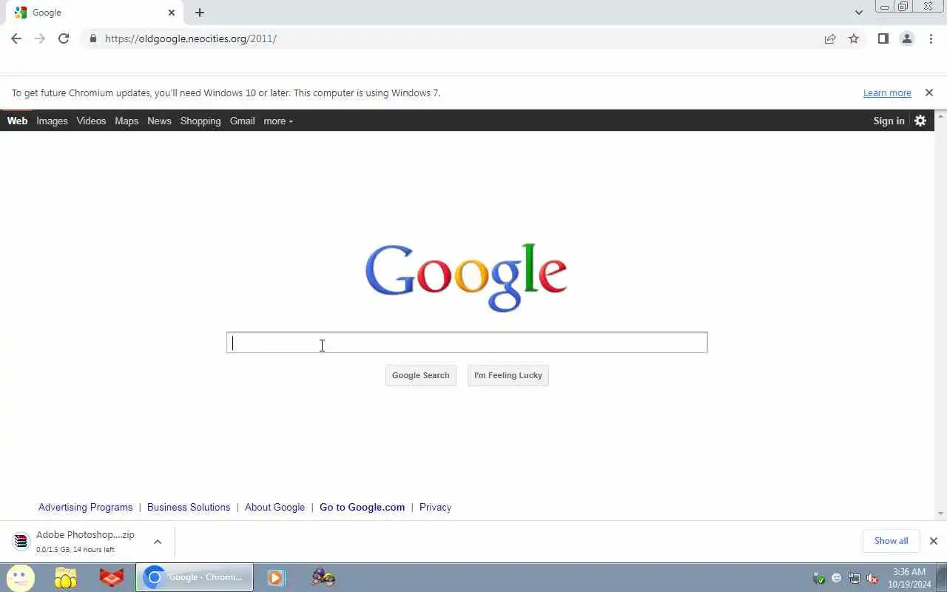This screenshot has height=592, width=947.
Task: Toggle the browser side panel
Action: tap(883, 38)
